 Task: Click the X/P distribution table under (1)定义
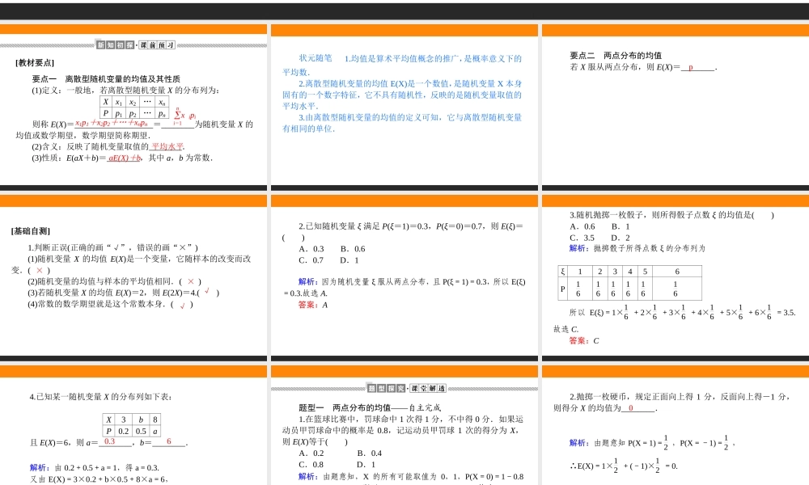click(x=134, y=108)
